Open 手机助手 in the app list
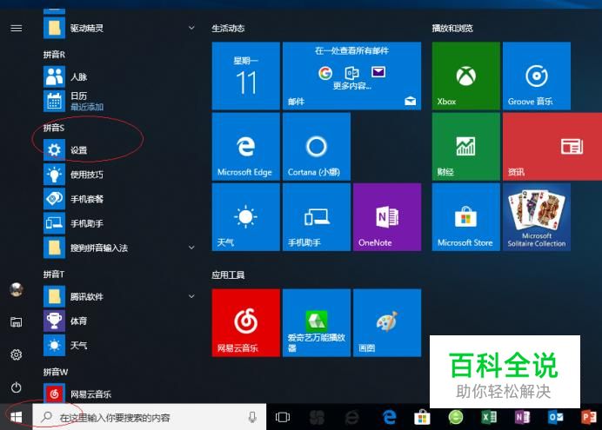Screen dimensions: 602x430 [120, 223]
